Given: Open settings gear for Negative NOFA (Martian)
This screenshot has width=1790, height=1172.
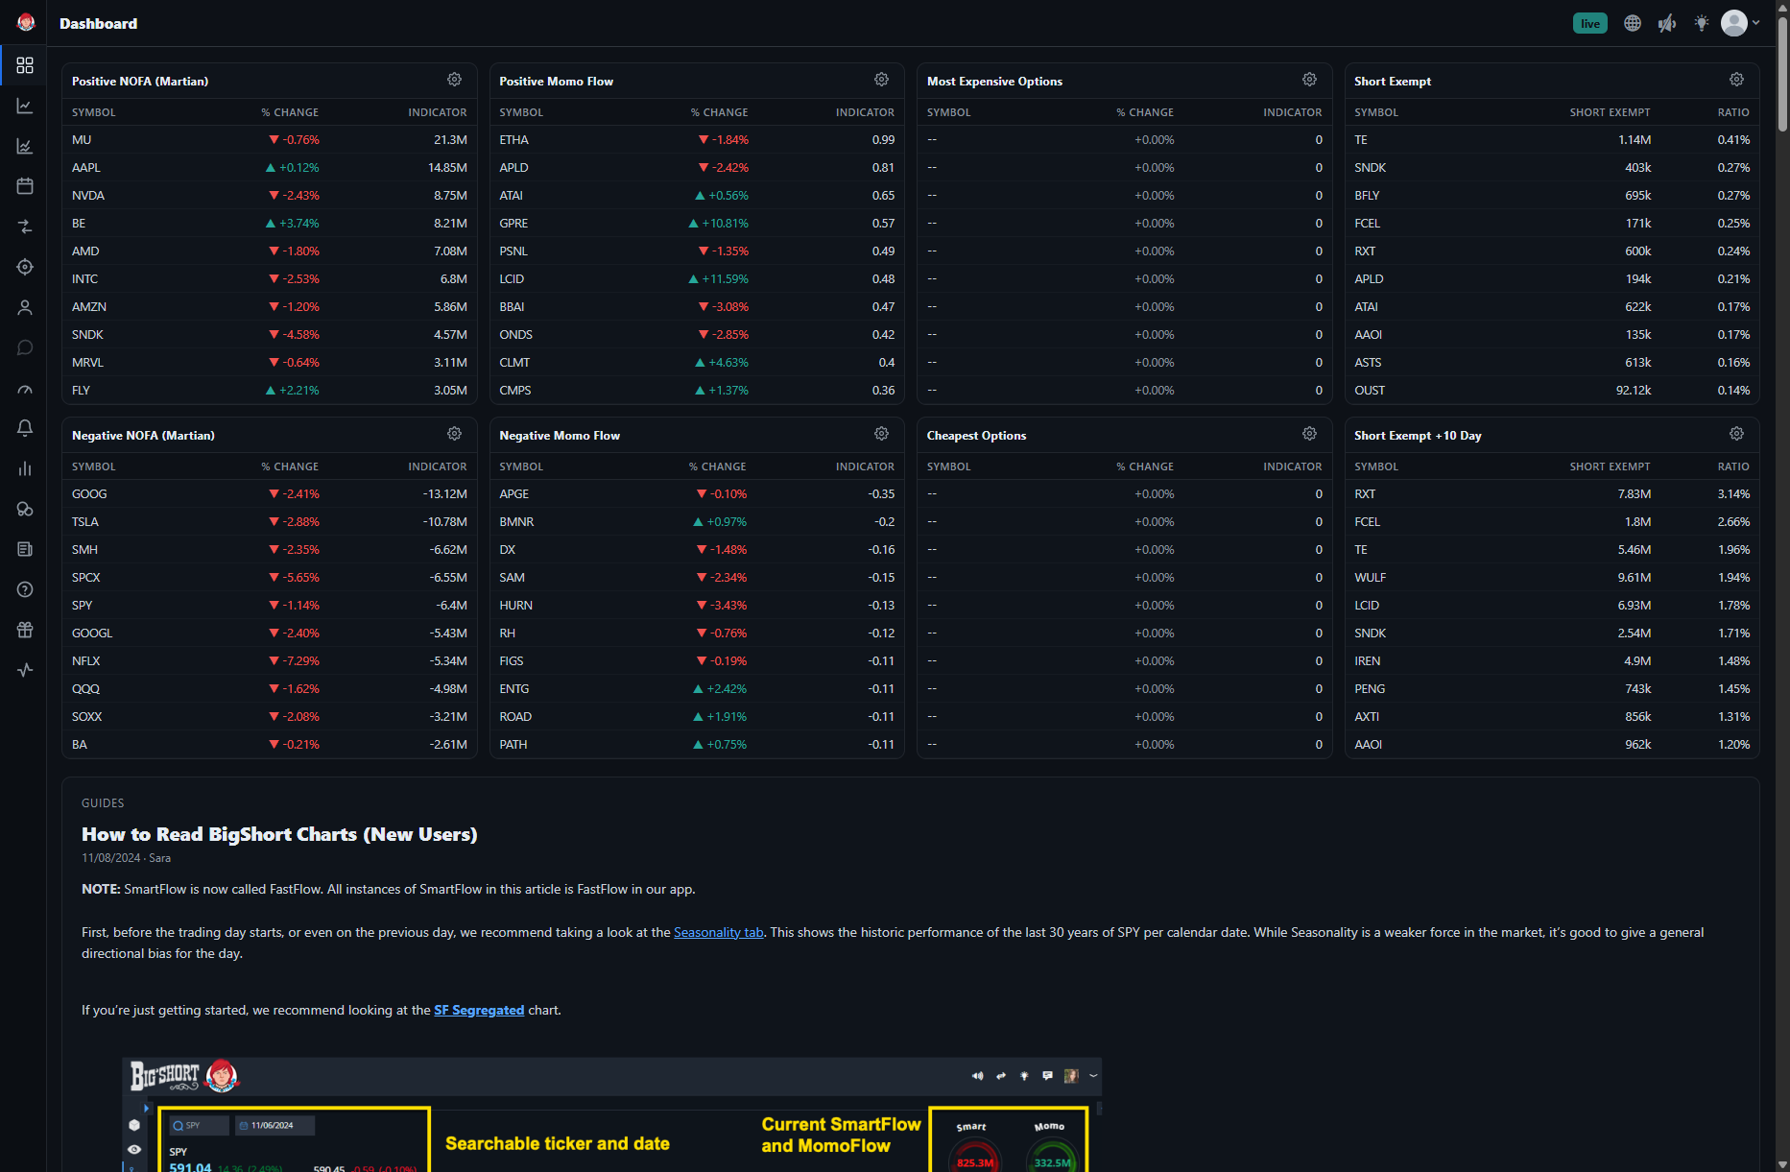Looking at the screenshot, I should [x=454, y=434].
